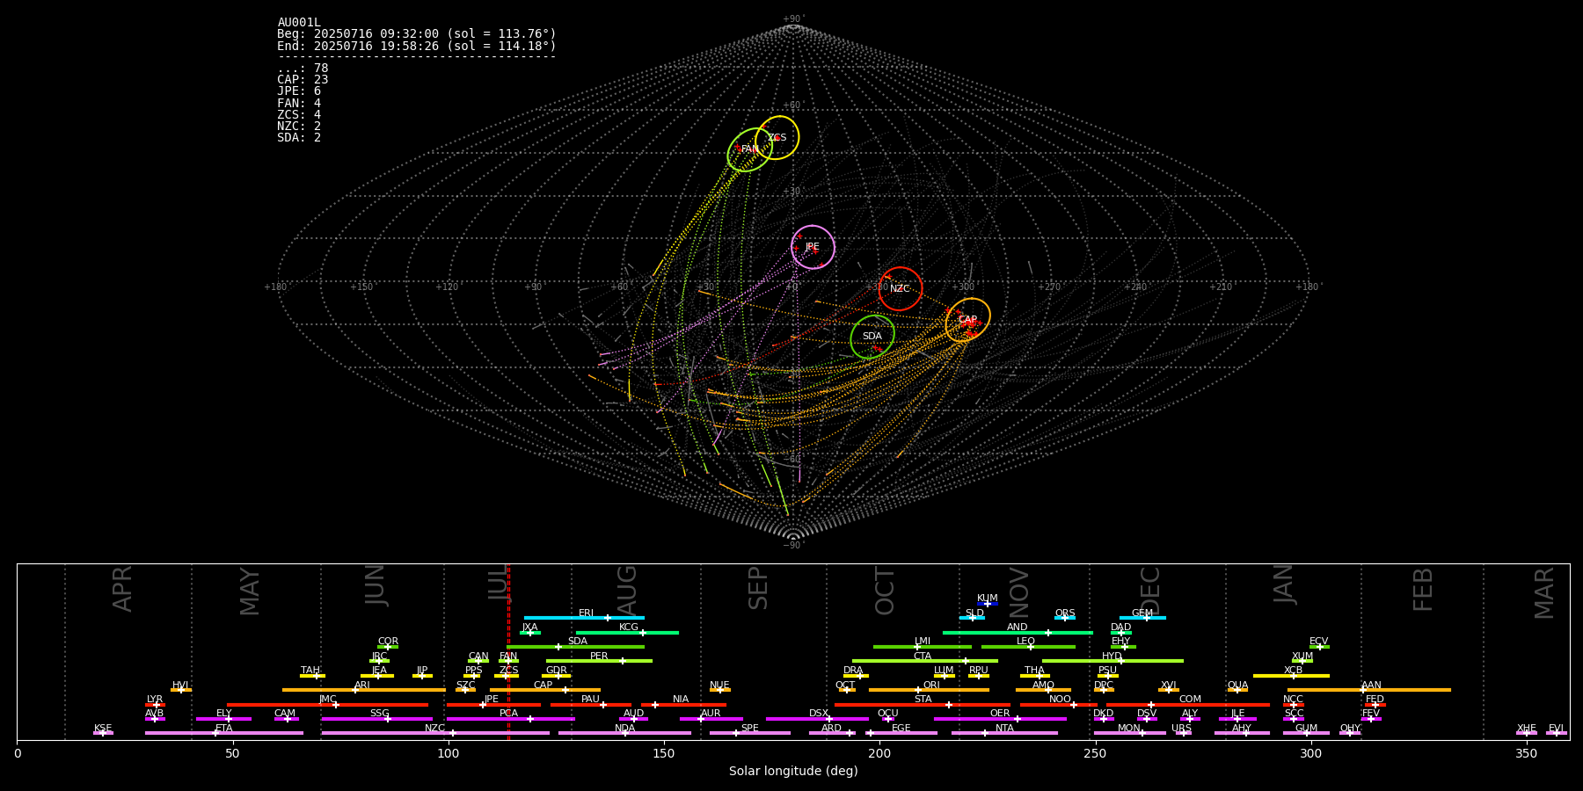The image size is (1583, 791).
Task: Click the EVI shower label on timeline
Action: pos(1556,729)
